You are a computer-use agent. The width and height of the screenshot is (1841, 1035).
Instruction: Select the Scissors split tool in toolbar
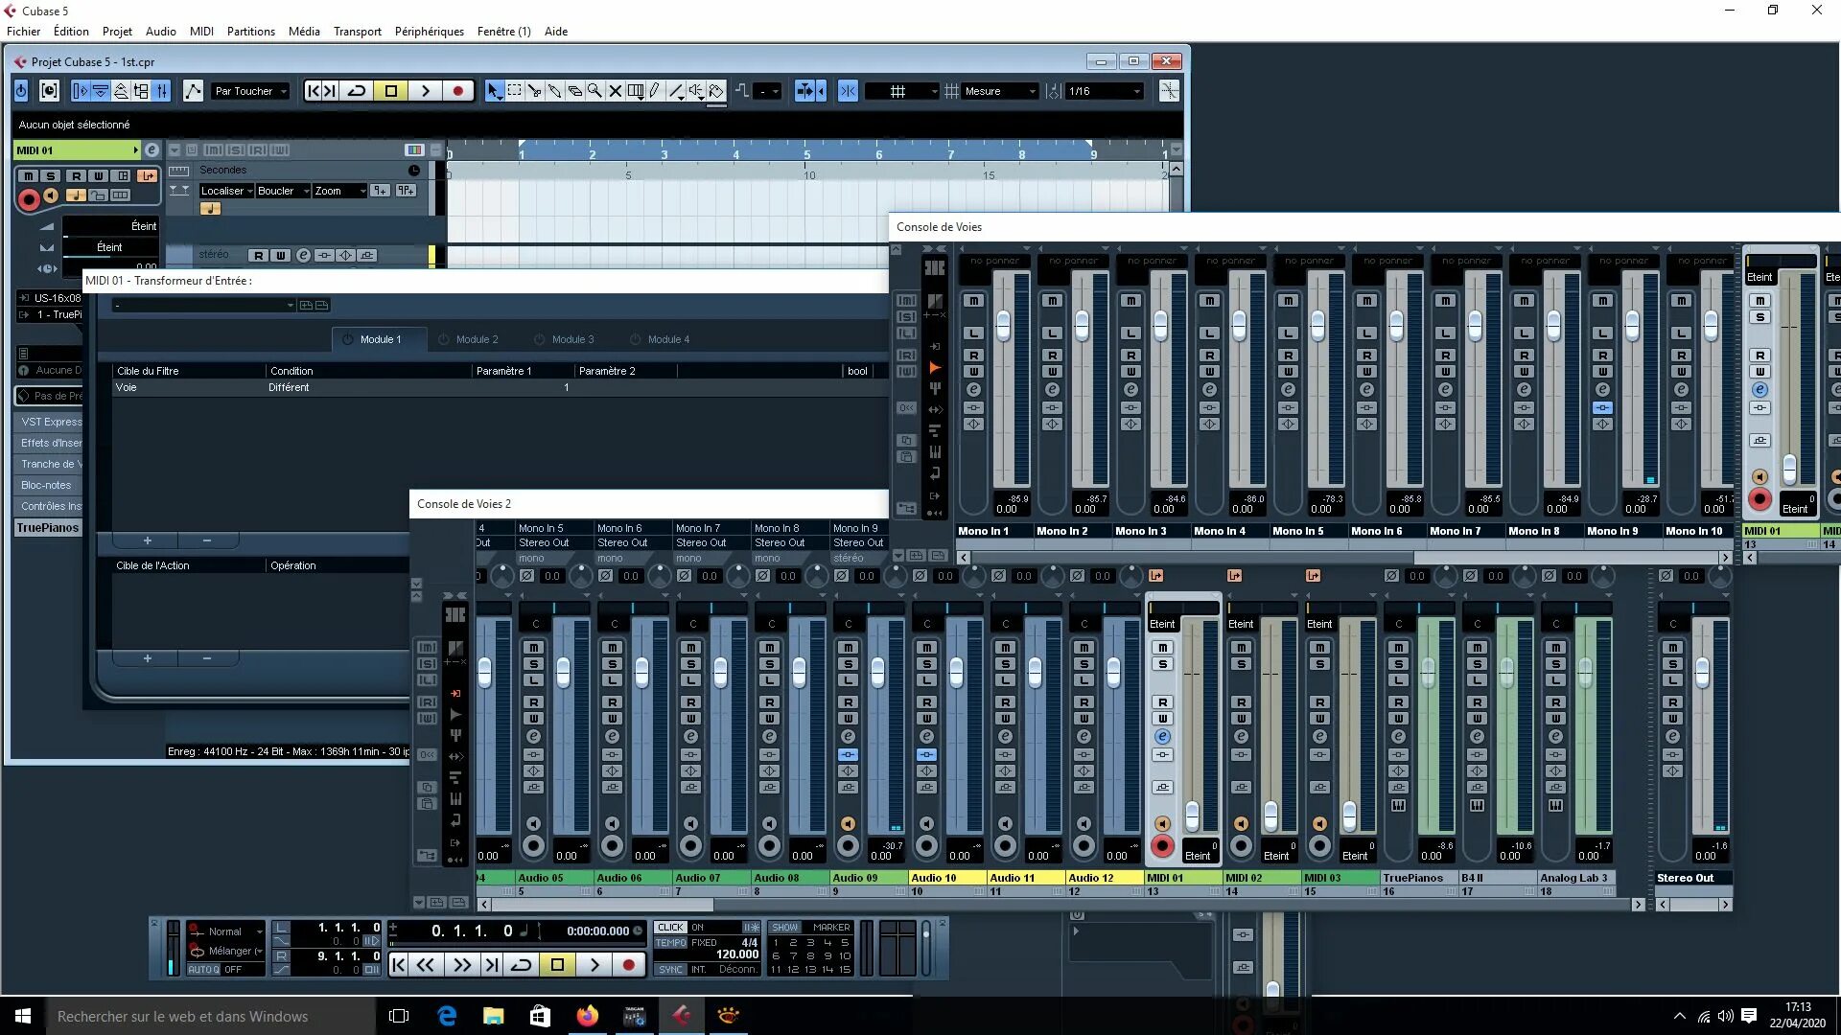[x=534, y=91]
